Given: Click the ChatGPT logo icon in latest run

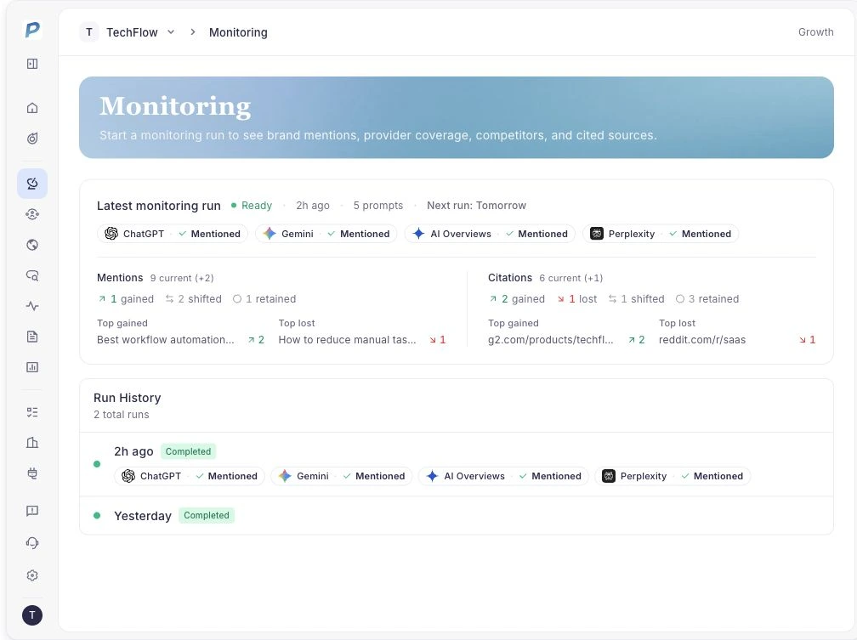Looking at the screenshot, I should click(x=111, y=234).
